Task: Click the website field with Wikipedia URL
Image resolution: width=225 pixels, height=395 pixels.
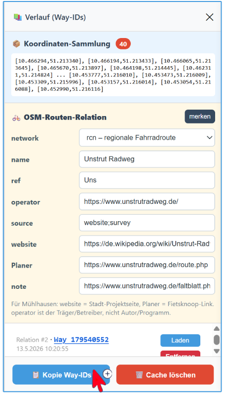Action: [x=147, y=244]
